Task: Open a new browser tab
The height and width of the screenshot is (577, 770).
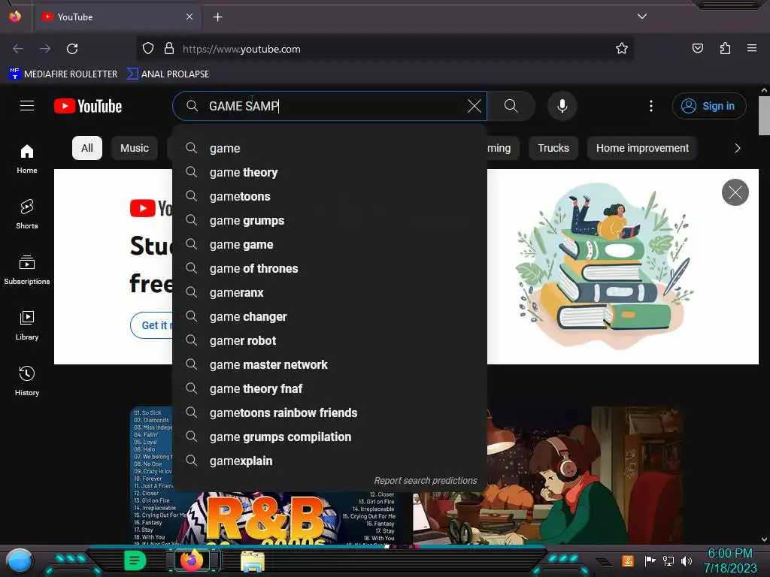Action: click(x=217, y=17)
